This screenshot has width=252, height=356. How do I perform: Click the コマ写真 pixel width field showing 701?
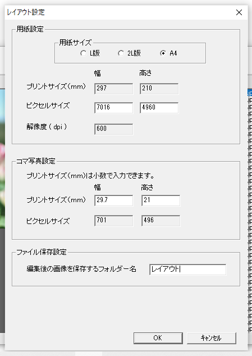tap(114, 221)
